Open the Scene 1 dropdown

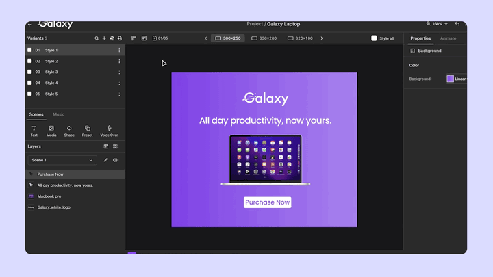62,160
